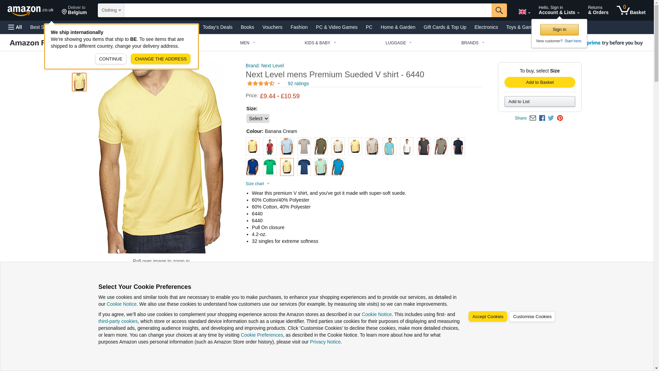Open the language flag selector

[524, 12]
